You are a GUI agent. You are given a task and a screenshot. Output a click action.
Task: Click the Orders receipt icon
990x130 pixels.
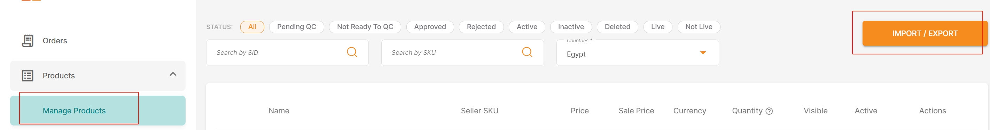tap(28, 41)
